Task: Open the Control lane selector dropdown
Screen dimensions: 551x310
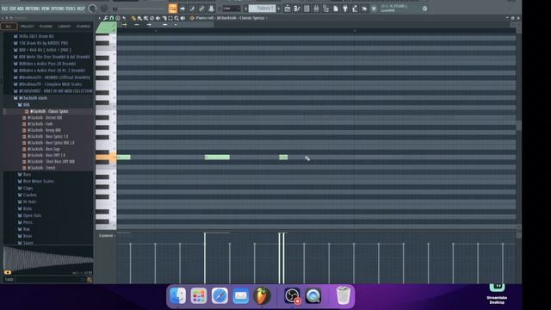Action: coord(107,235)
